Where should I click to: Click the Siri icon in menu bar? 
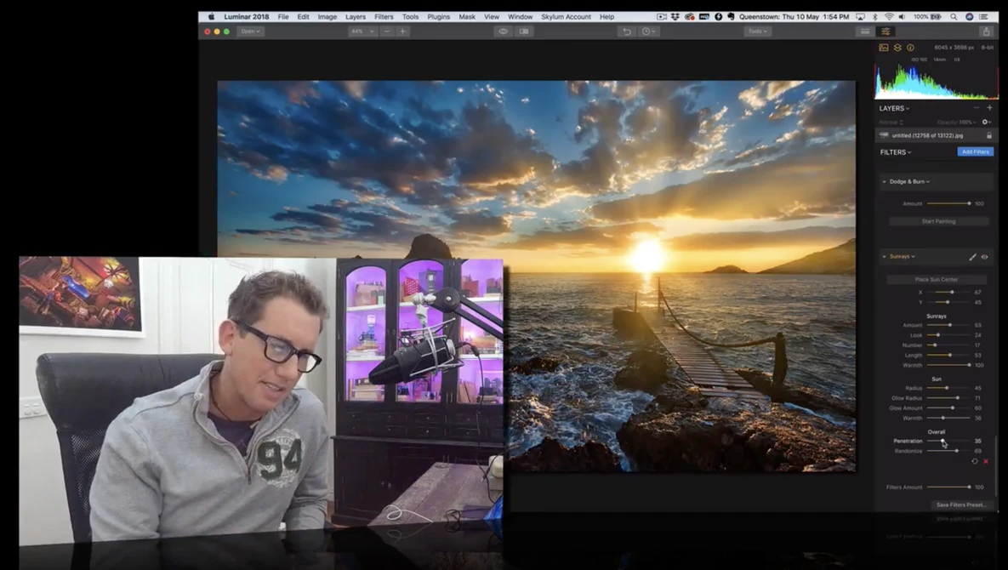[970, 17]
